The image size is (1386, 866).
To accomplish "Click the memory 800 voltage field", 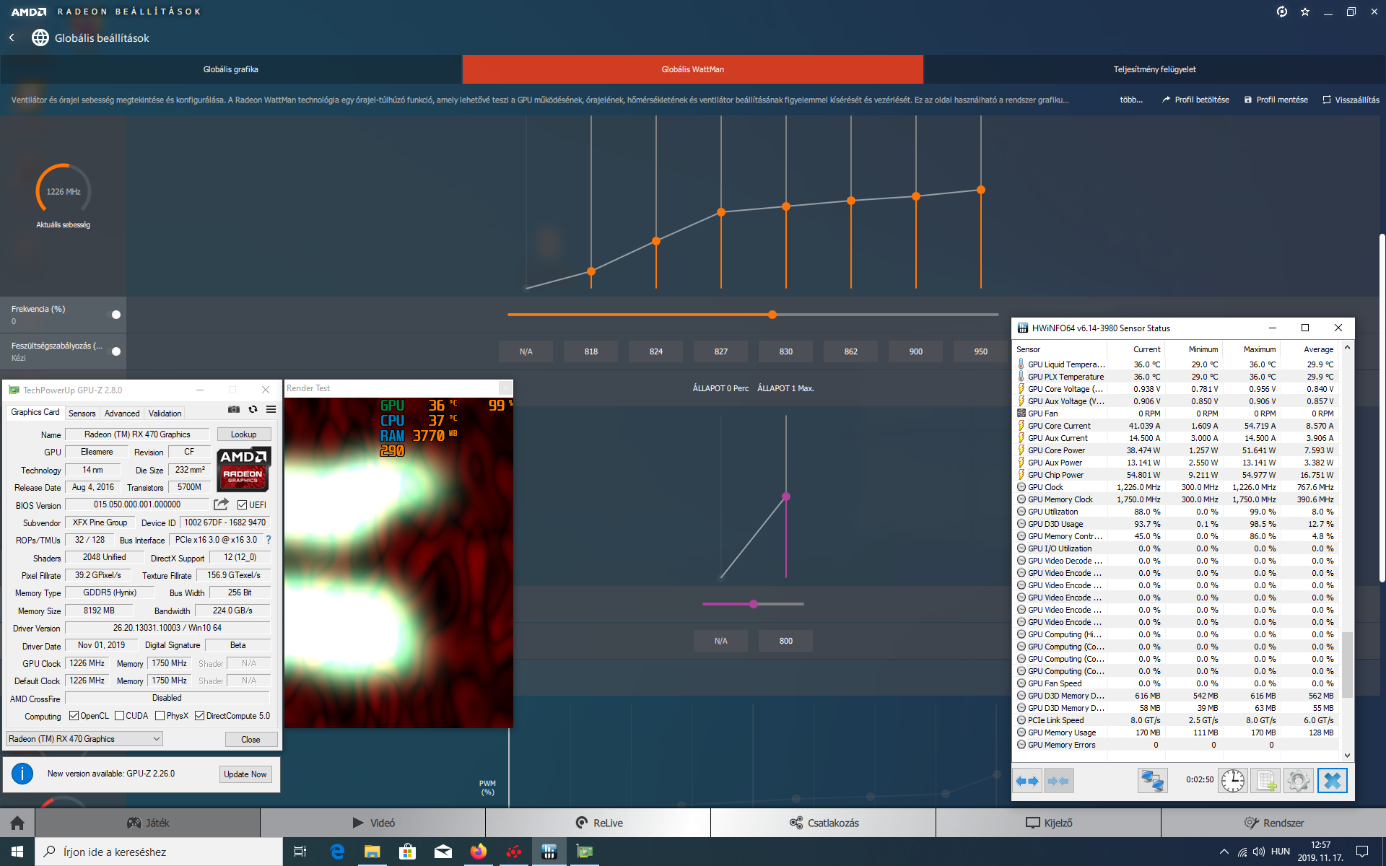I will tap(786, 641).
